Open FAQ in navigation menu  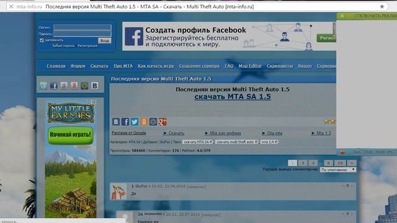coord(229,66)
